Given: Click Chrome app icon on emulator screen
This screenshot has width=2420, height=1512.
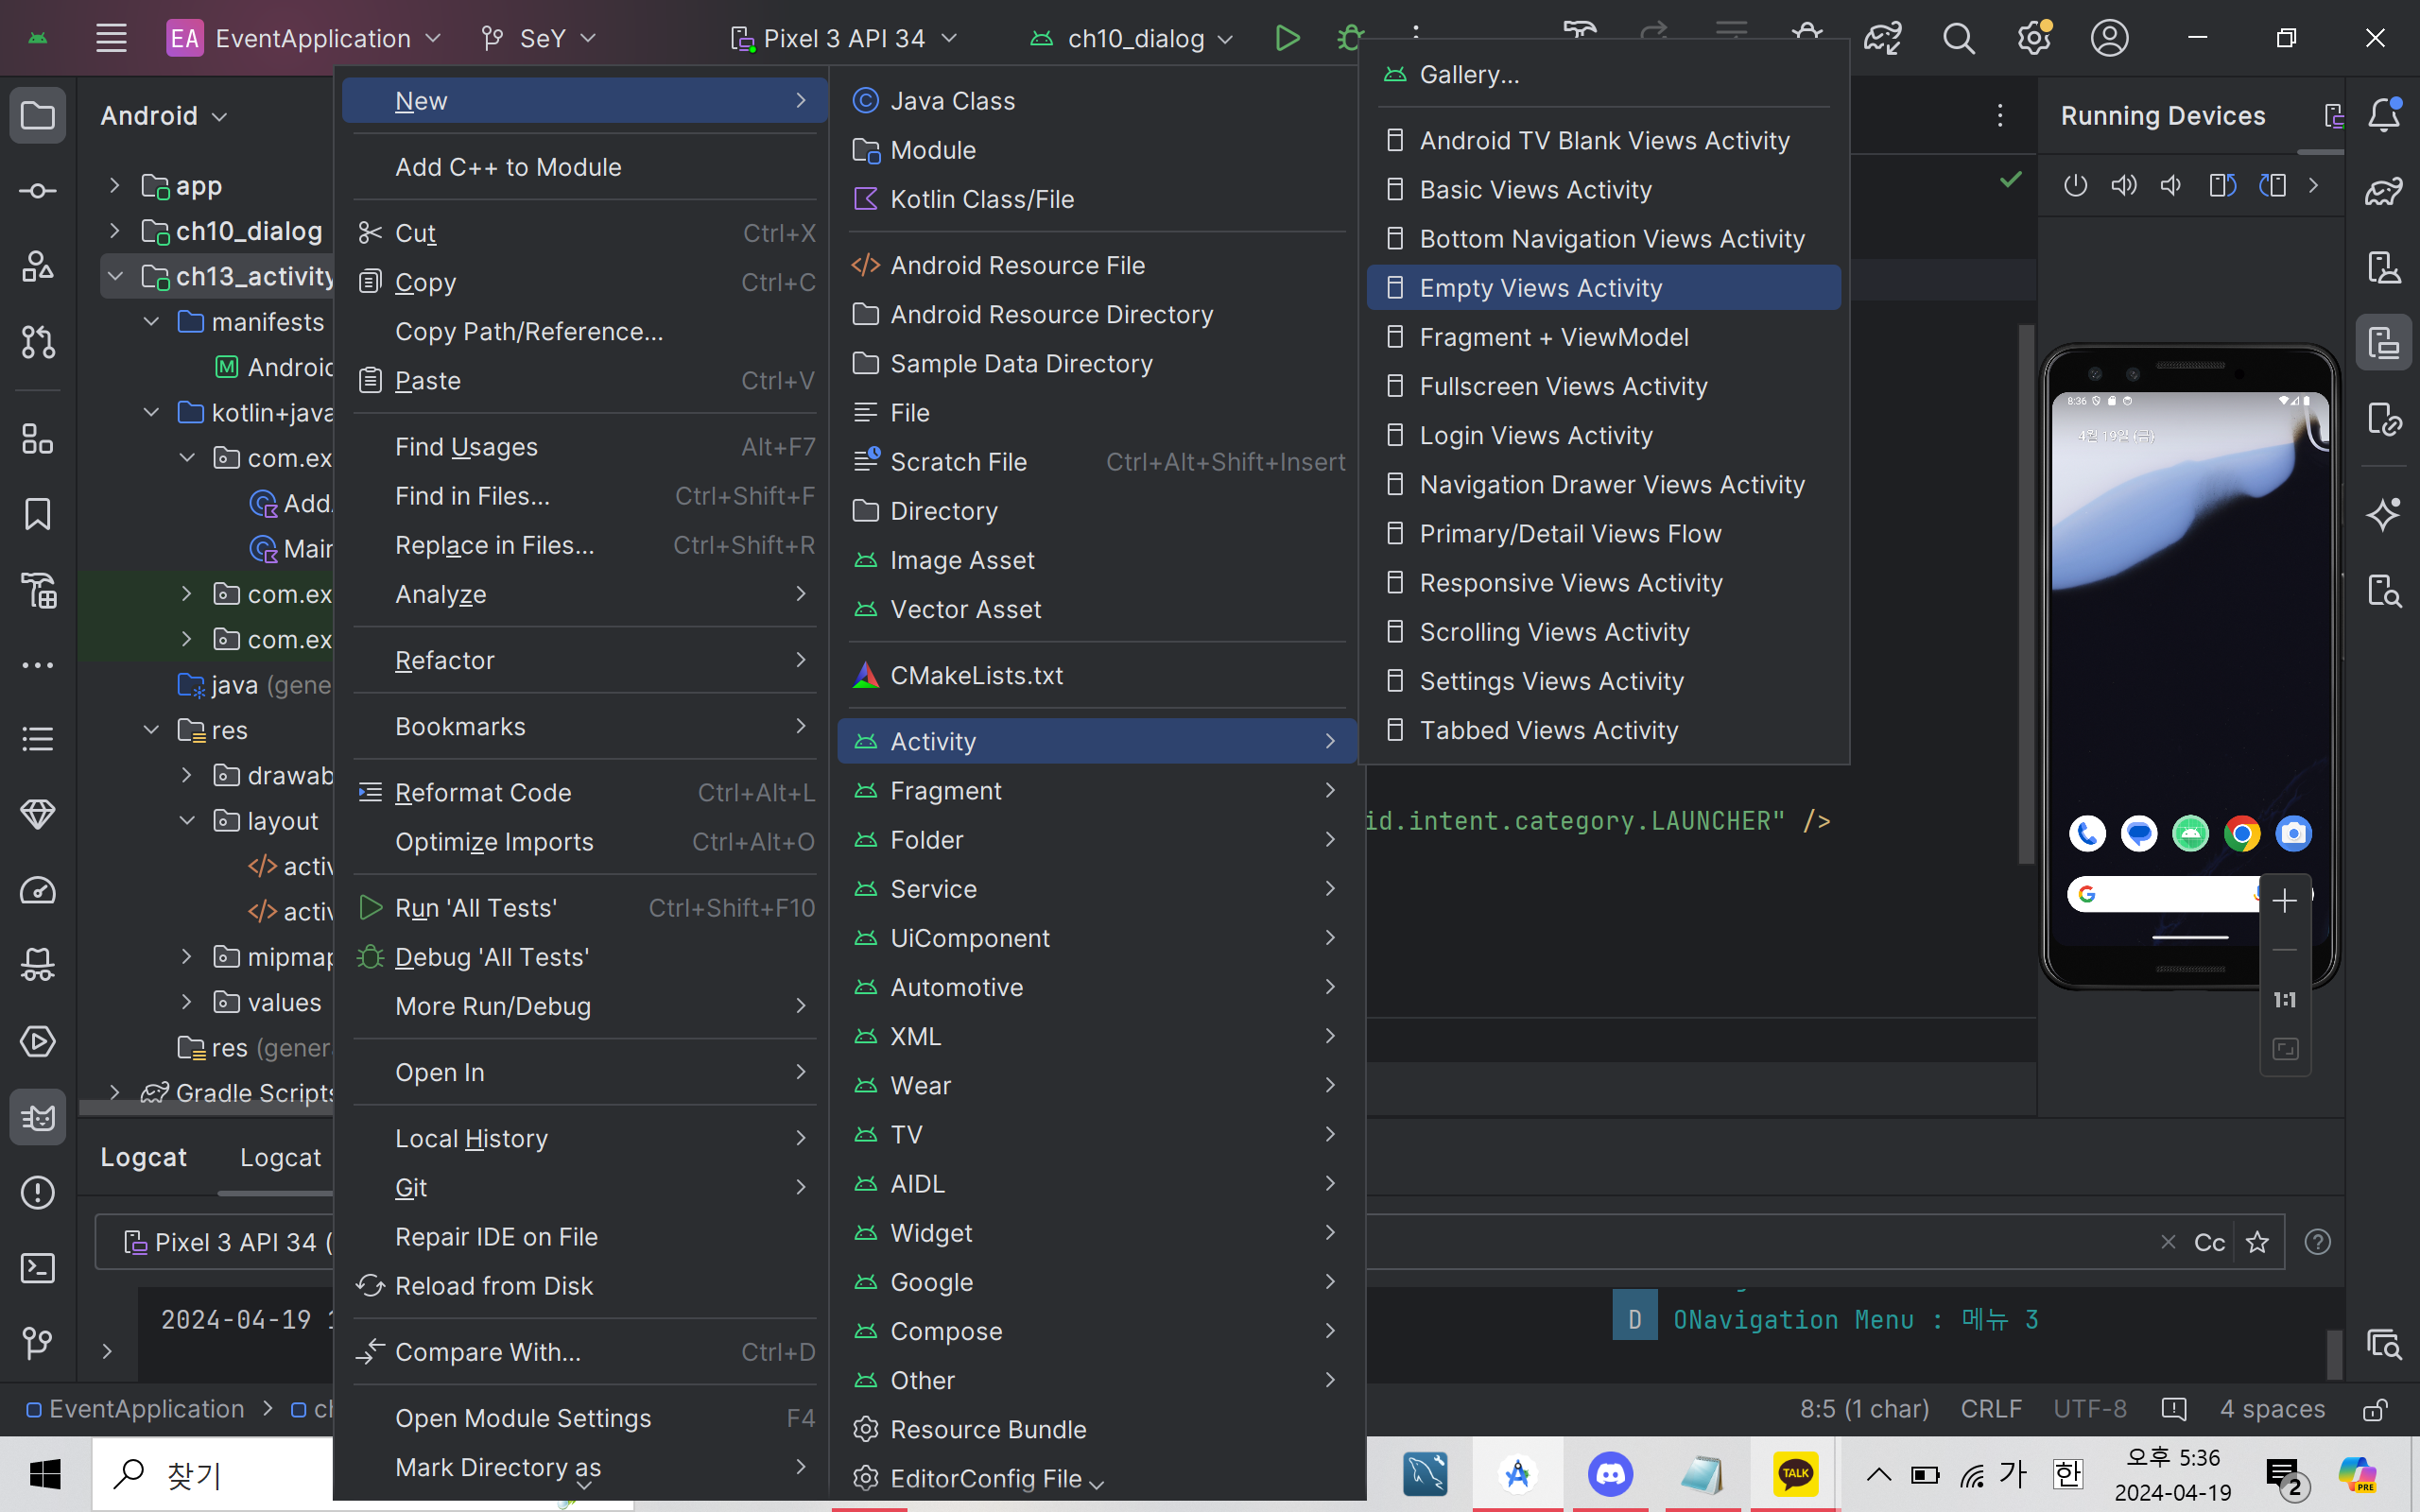Looking at the screenshot, I should pos(2241,833).
